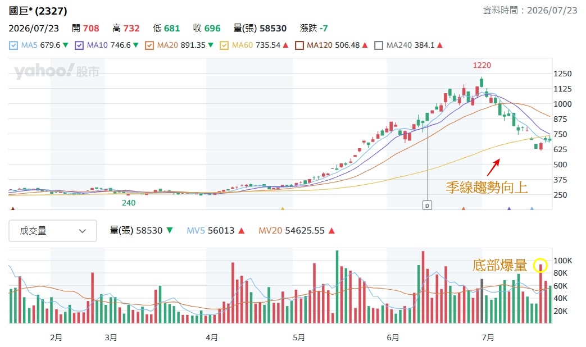The width and height of the screenshot is (586, 347).
Task: Click the yellow triangle marker near May
Action: click(x=283, y=208)
